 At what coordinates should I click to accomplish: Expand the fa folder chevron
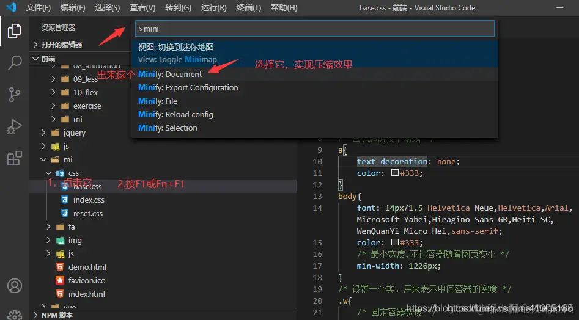[x=48, y=227]
